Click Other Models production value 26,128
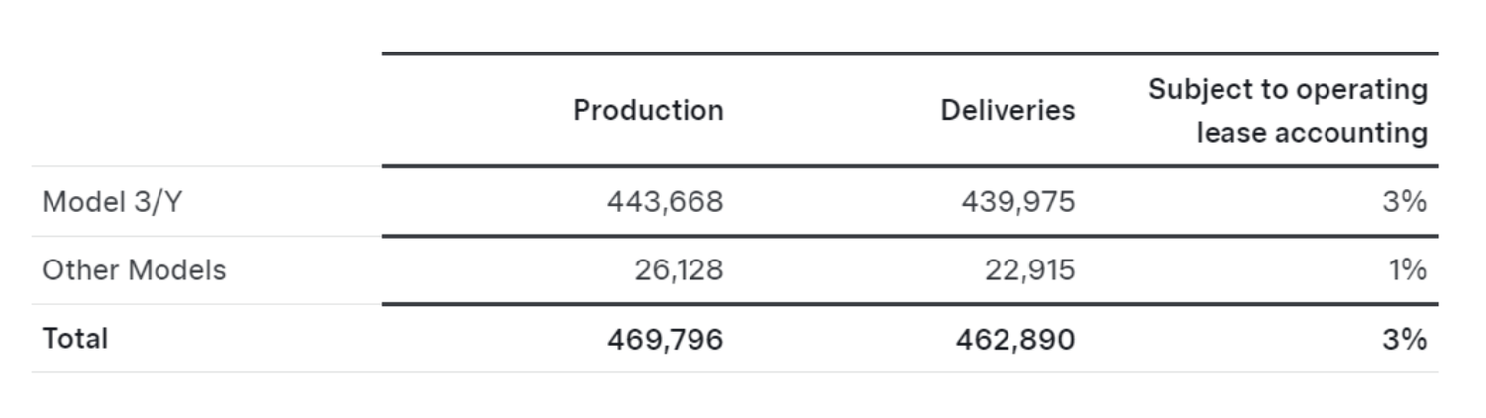The width and height of the screenshot is (1486, 418). [x=679, y=270]
